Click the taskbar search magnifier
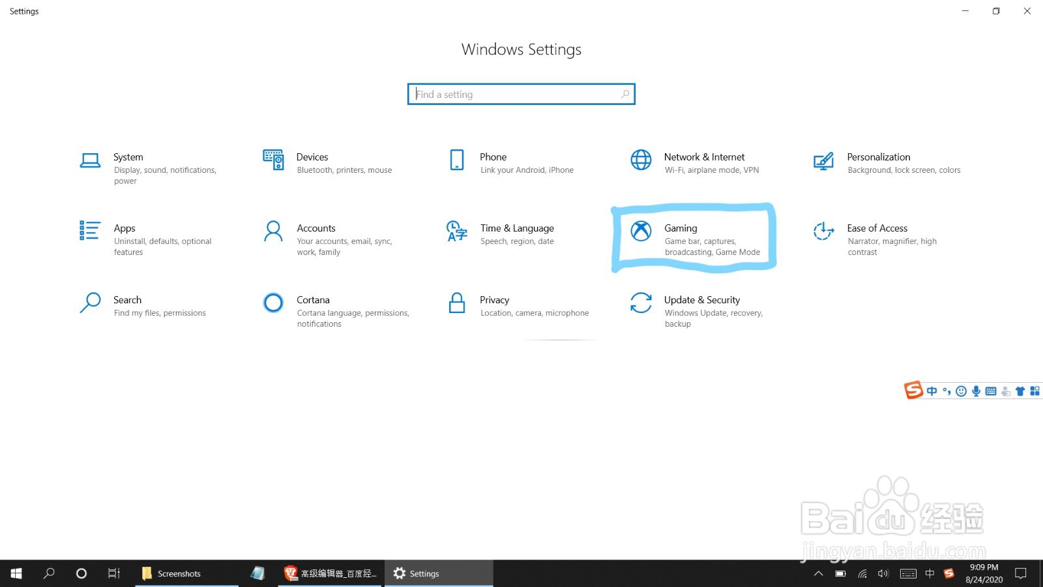The image size is (1043, 587). (x=49, y=573)
